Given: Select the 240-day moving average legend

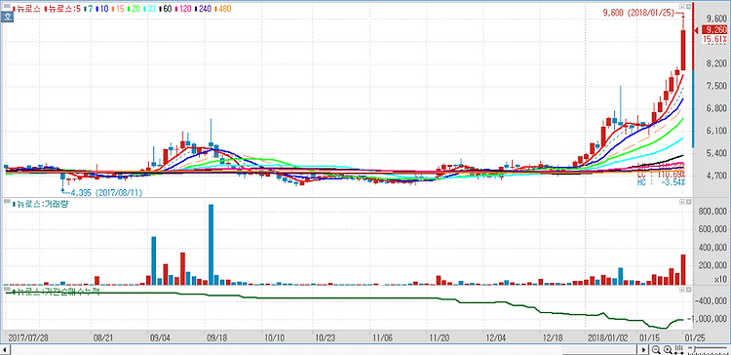Looking at the screenshot, I should (204, 9).
